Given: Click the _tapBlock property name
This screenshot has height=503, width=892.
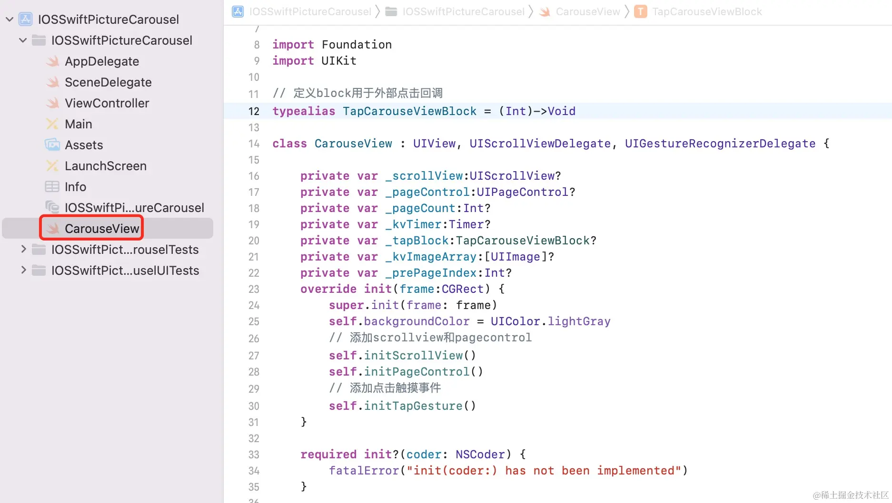Looking at the screenshot, I should 417,241.
